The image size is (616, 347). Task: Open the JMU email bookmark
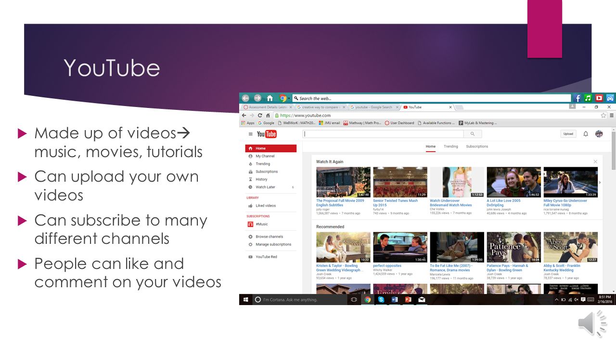[x=329, y=123]
